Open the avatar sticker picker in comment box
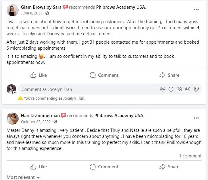Screen dimensions: 208x180 tap(163, 89)
